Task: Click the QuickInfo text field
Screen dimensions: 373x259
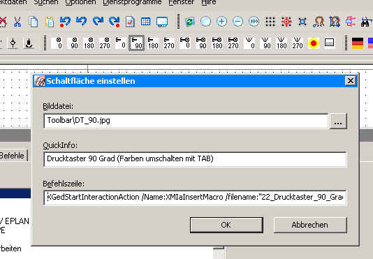Action: pyautogui.click(x=195, y=159)
